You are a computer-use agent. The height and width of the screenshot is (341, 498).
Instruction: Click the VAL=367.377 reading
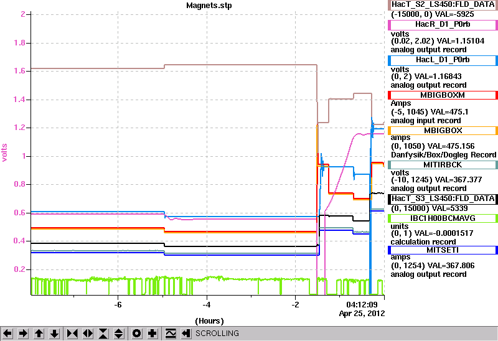(459, 180)
